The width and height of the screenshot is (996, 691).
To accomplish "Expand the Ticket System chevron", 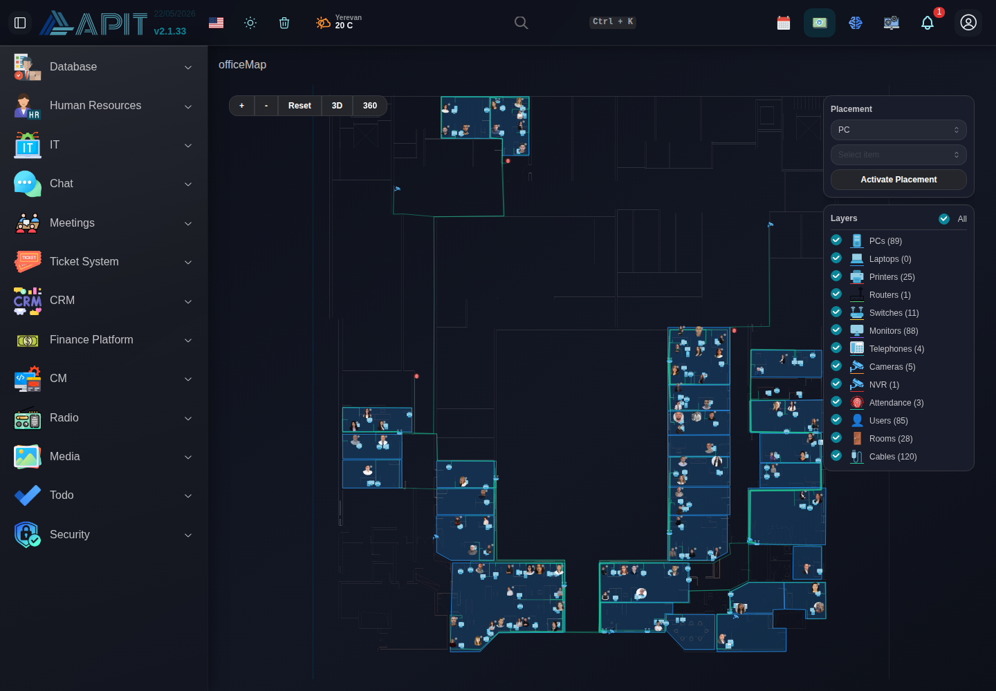I will (x=188, y=262).
